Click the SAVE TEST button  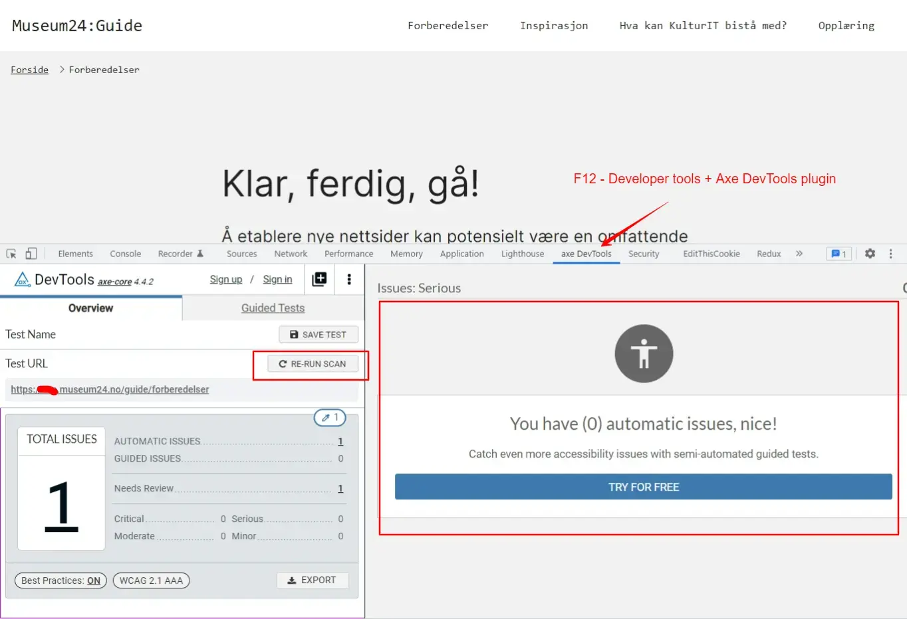coord(319,335)
